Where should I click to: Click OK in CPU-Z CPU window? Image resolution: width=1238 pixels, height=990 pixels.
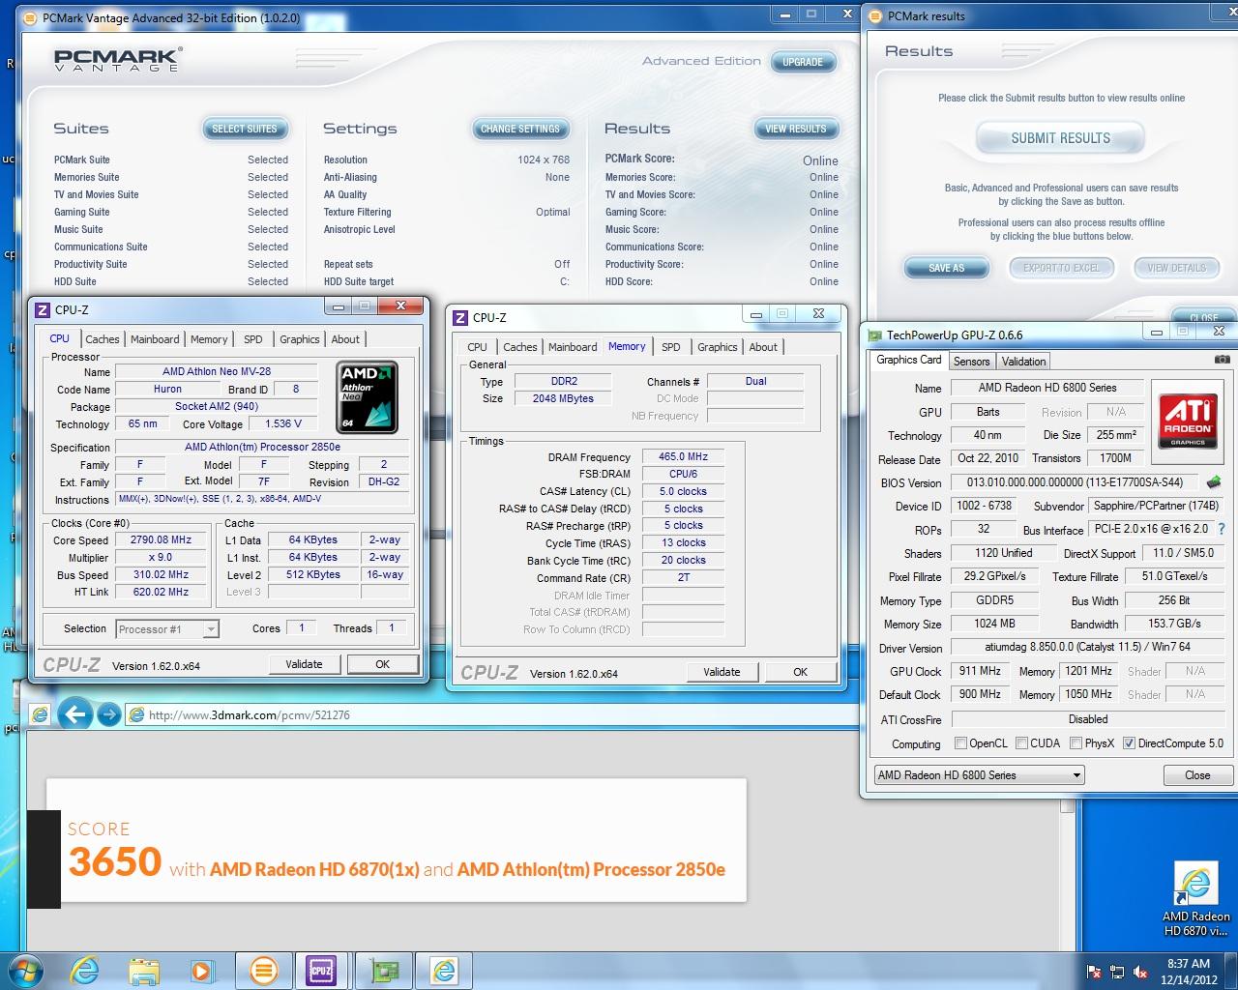pyautogui.click(x=382, y=664)
